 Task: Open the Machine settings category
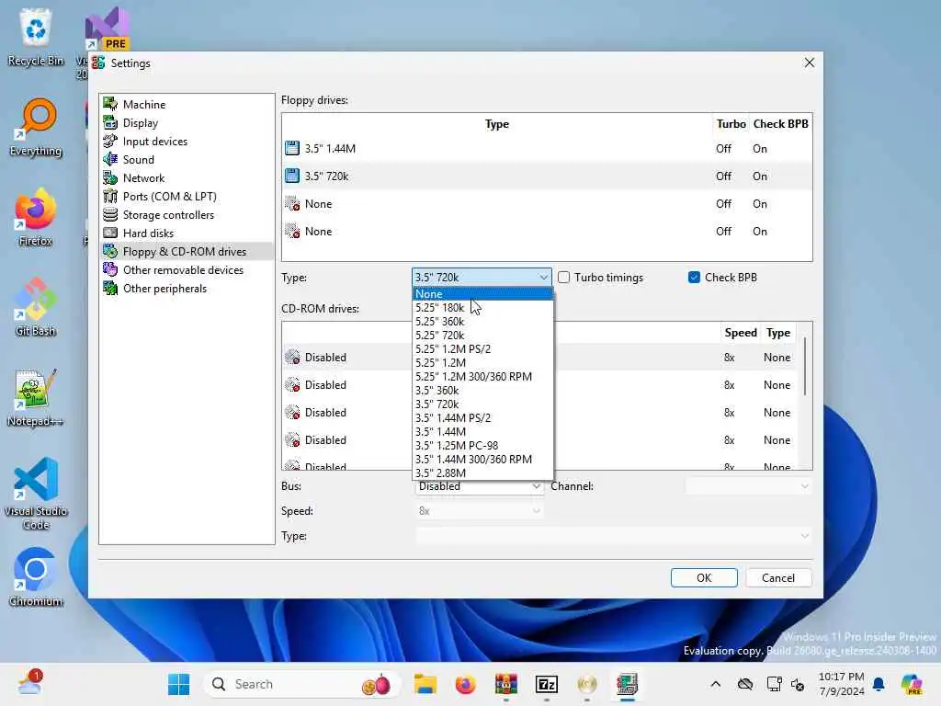pos(186,105)
